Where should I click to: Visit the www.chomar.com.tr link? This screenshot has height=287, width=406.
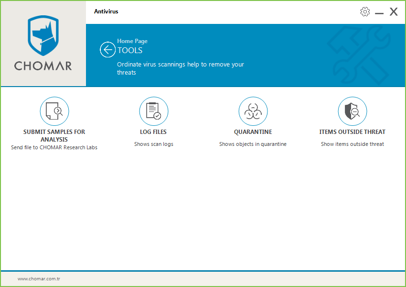[39, 279]
